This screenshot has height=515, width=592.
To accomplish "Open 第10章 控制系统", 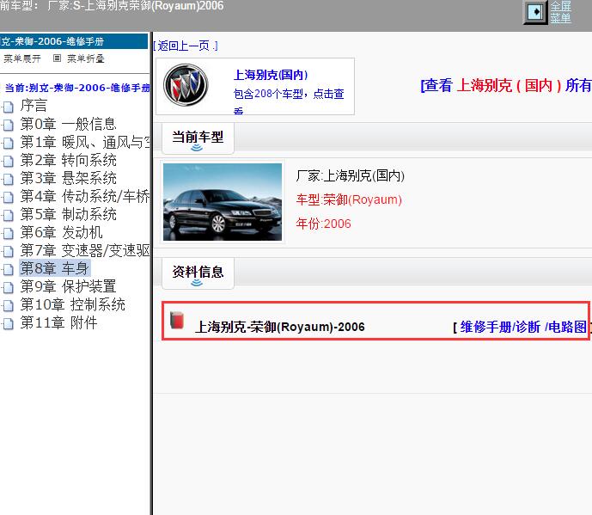I will 72,305.
